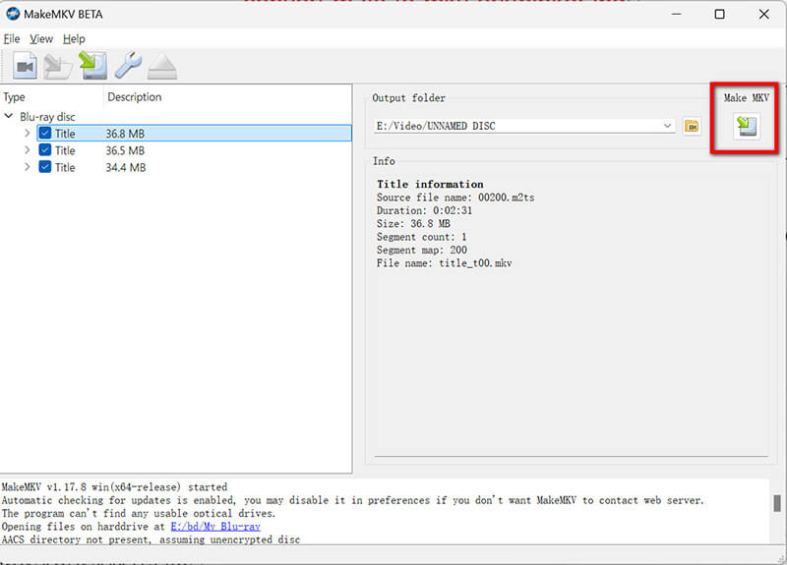Close the MakeMKV BETA window
The width and height of the screenshot is (787, 565).
[x=764, y=14]
